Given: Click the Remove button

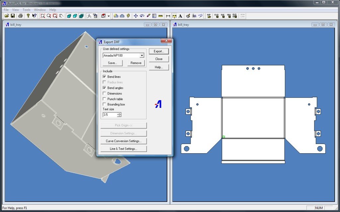Looking at the screenshot, I should click(x=136, y=63).
